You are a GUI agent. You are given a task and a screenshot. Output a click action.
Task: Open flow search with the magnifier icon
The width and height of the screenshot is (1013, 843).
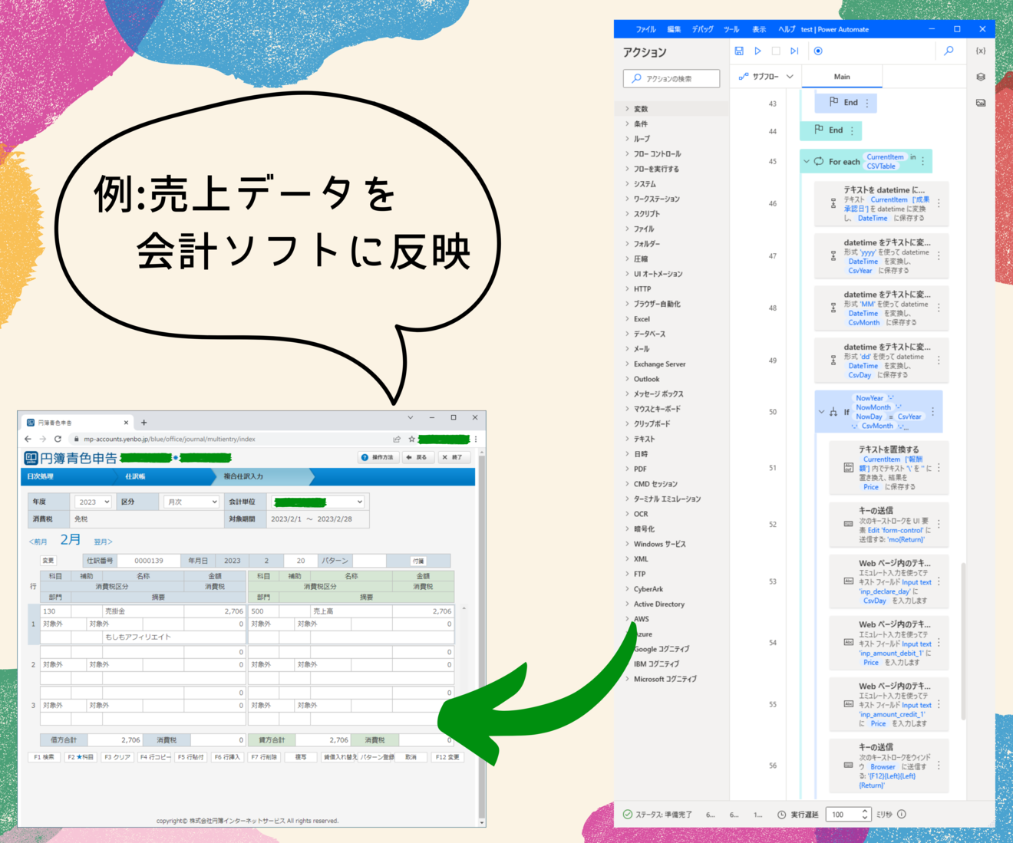tap(949, 51)
